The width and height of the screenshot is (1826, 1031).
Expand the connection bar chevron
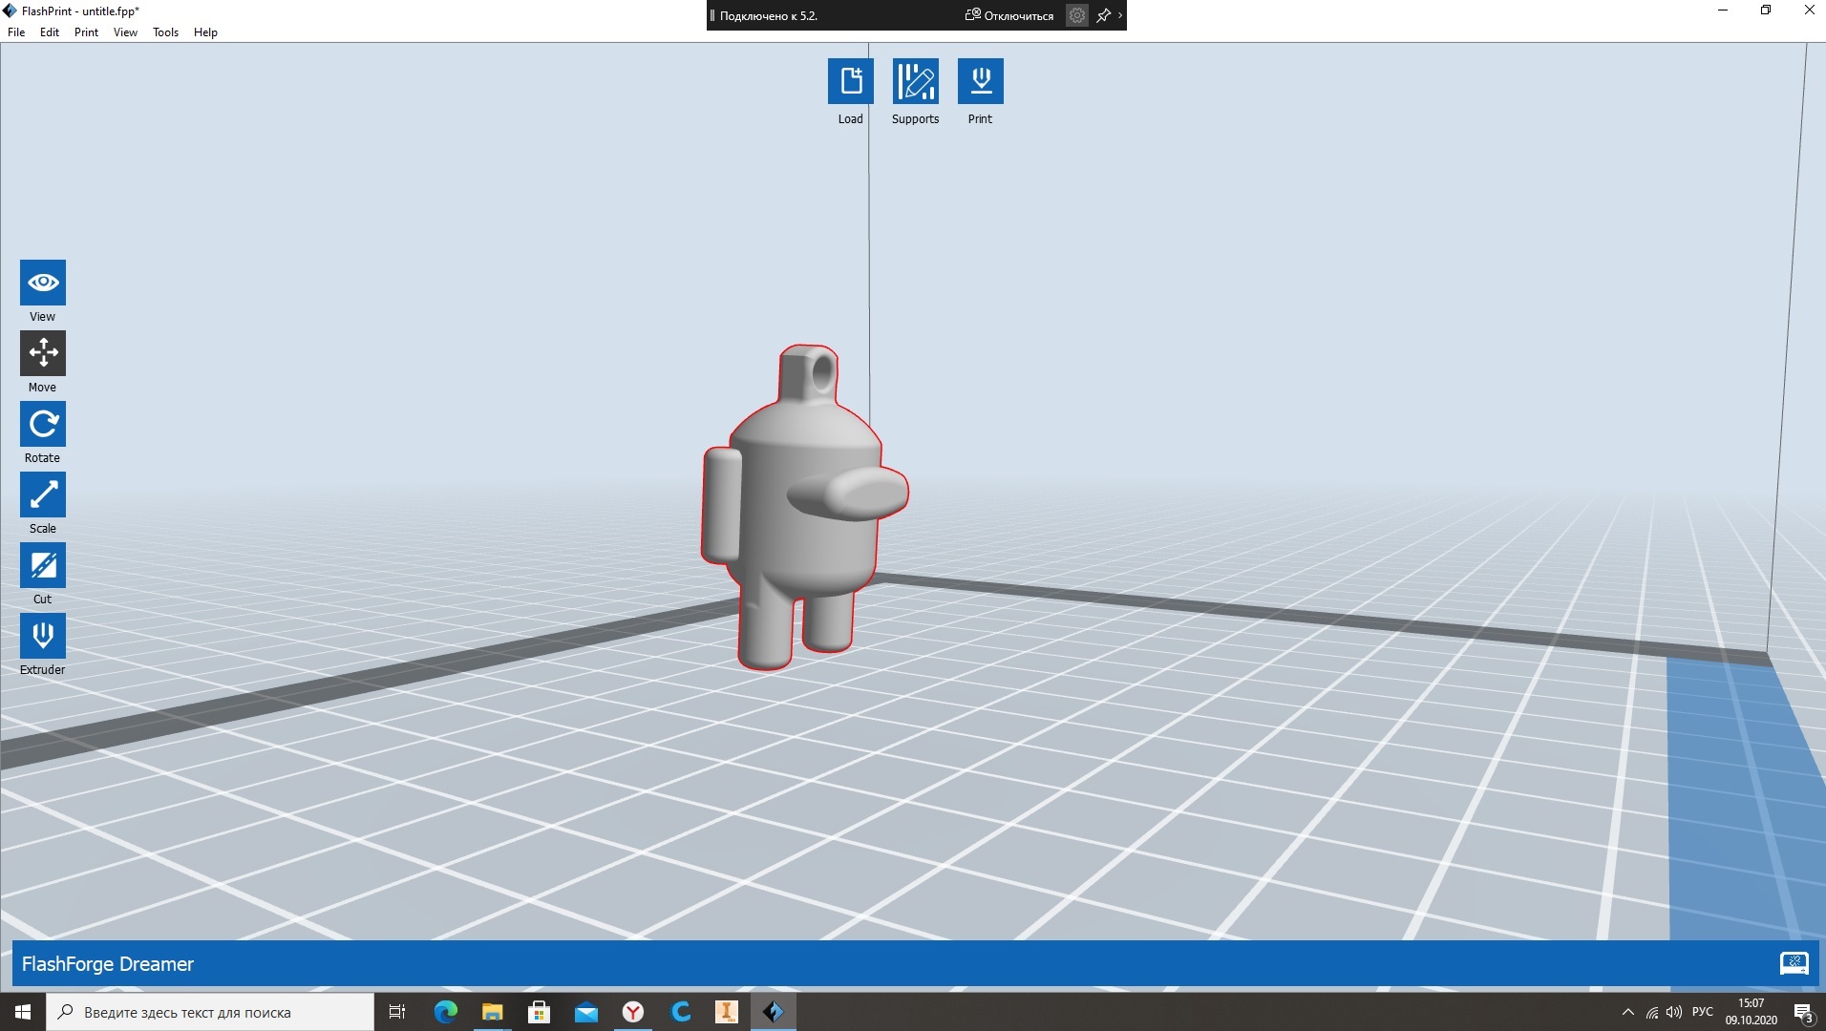pos(1120,15)
